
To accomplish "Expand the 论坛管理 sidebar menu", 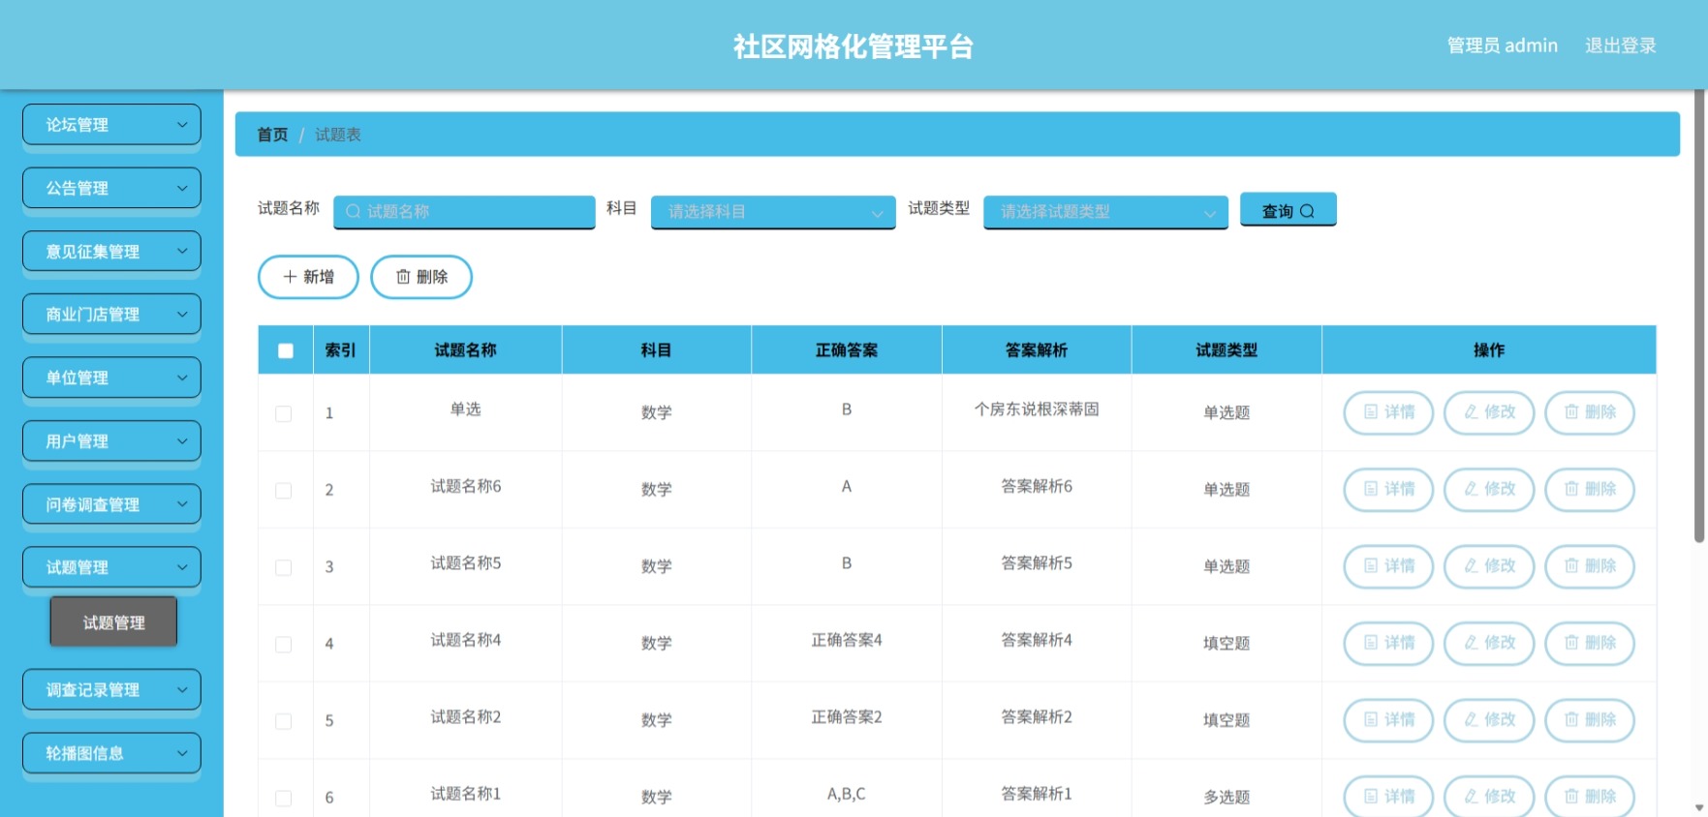I will [x=111, y=125].
